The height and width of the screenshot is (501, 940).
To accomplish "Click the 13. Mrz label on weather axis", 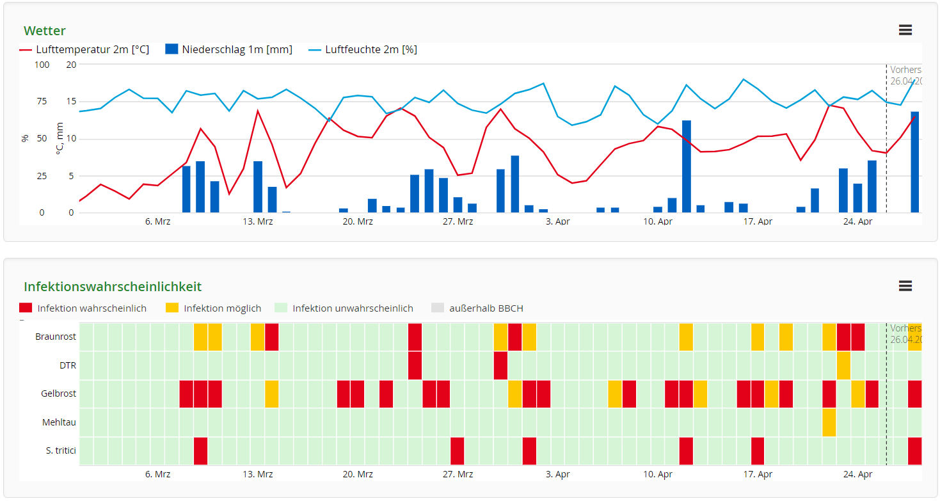I will click(x=258, y=221).
